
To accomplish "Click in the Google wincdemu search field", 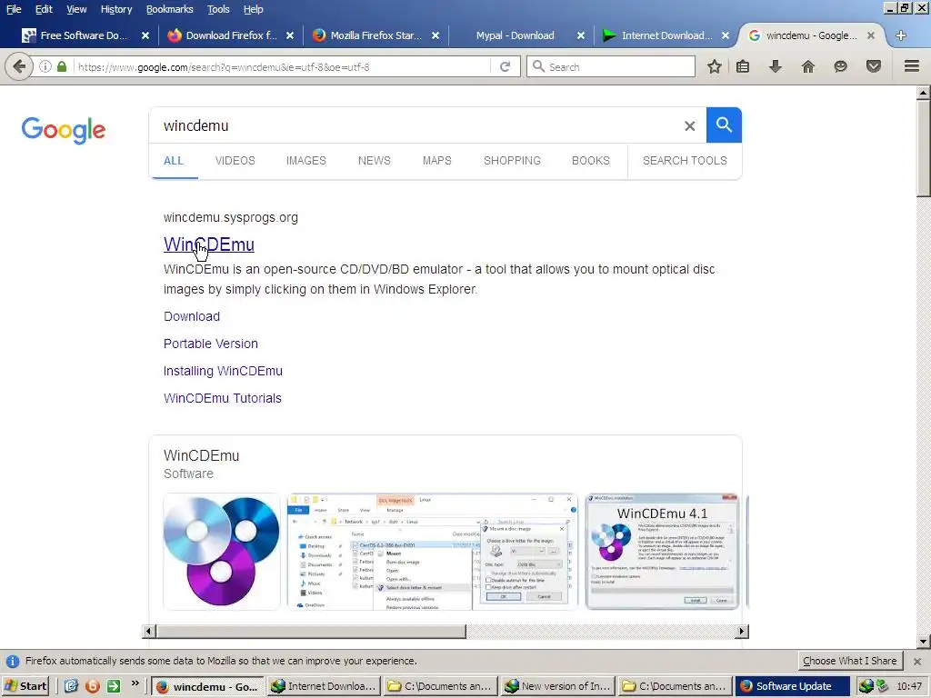I will 415,125.
